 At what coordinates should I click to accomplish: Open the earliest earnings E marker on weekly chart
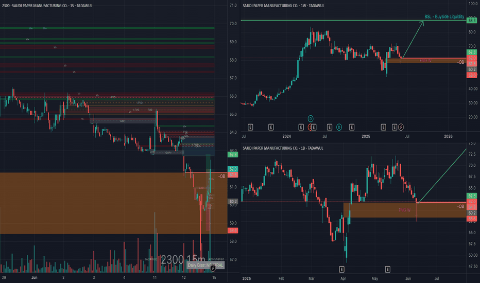[x=250, y=127]
